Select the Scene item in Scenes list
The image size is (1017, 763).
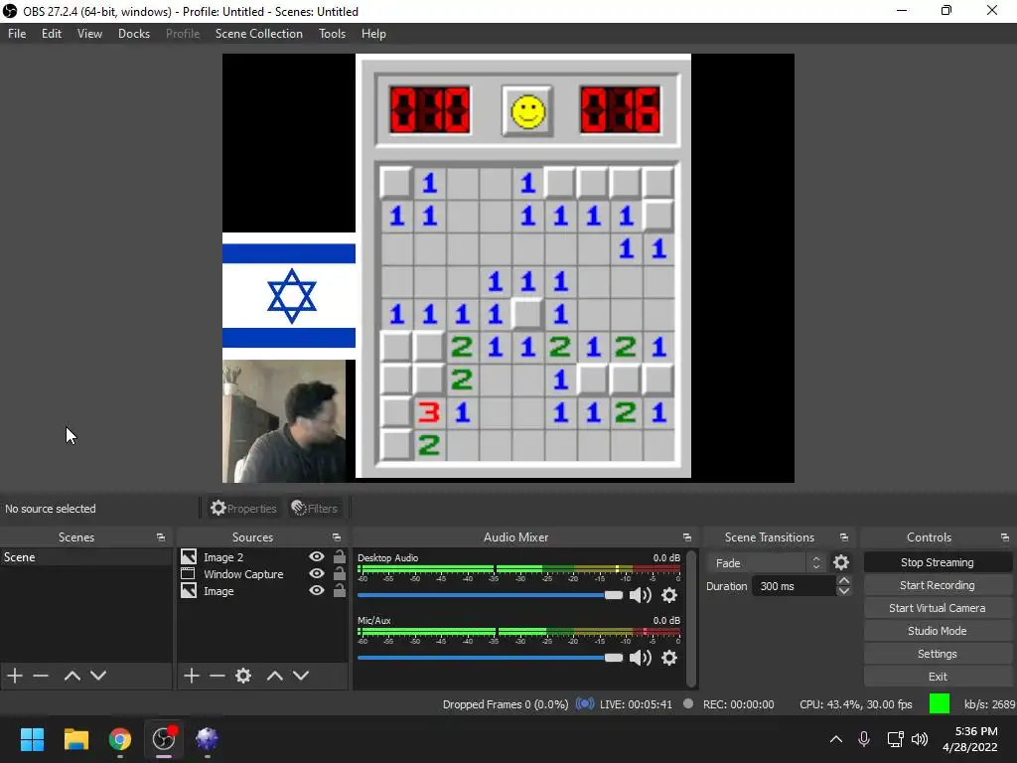click(x=85, y=556)
